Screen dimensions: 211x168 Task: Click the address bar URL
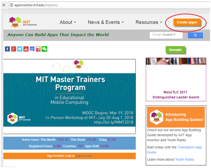(x=36, y=5)
